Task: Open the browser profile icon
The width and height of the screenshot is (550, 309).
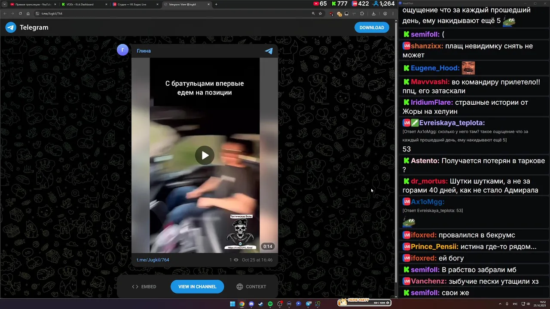Action: pos(385,13)
